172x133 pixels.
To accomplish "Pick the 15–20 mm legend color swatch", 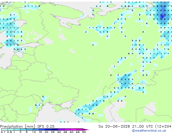I will tap(42, 129).
